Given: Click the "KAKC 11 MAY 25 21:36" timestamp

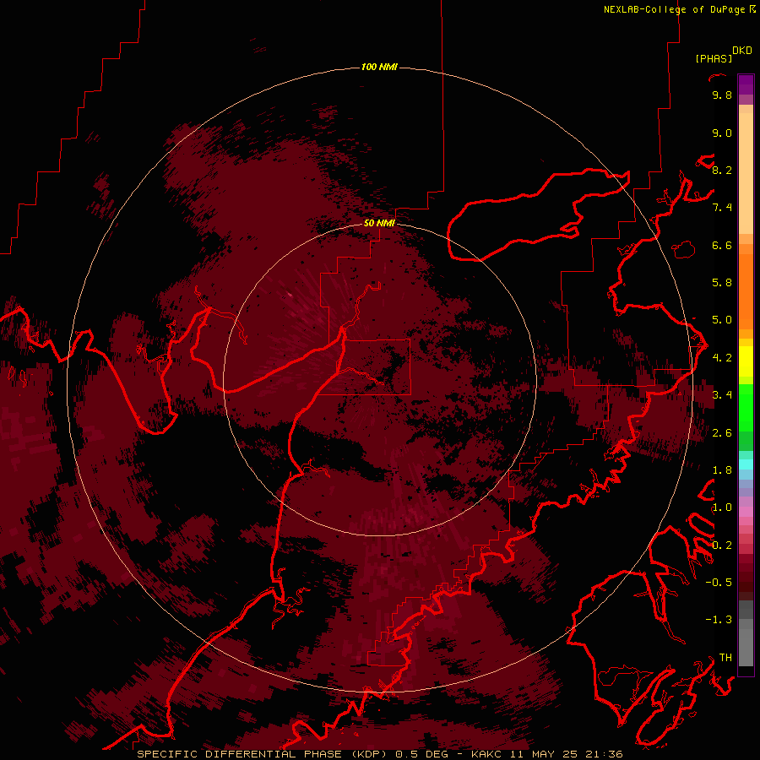Looking at the screenshot, I should pos(546,754).
